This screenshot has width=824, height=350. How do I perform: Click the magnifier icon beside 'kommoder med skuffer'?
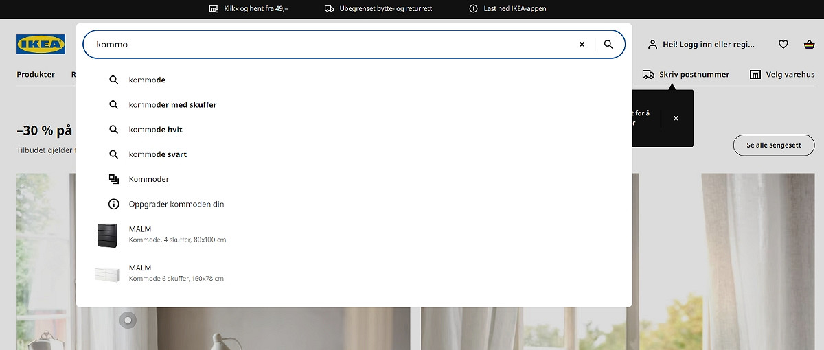click(x=114, y=104)
